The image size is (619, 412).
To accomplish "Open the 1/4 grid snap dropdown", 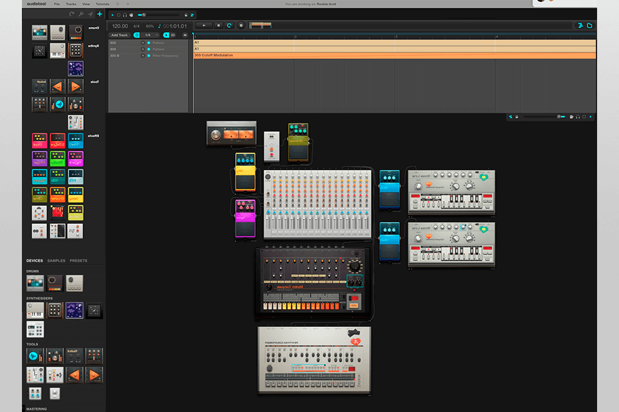I will pyautogui.click(x=151, y=35).
